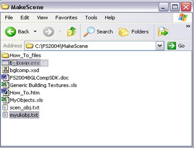Open the Help menu

pyautogui.click(x=110, y=17)
